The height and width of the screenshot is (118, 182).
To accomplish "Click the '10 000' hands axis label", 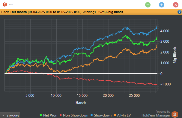I will point(56,96).
